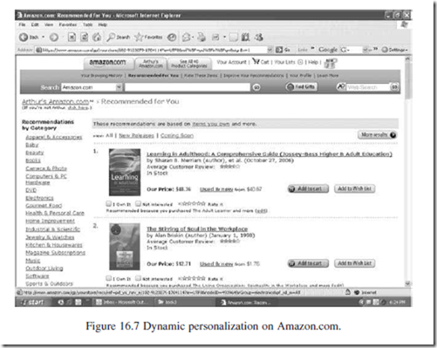Click the More results button
437x348 pixels.
coord(378,135)
